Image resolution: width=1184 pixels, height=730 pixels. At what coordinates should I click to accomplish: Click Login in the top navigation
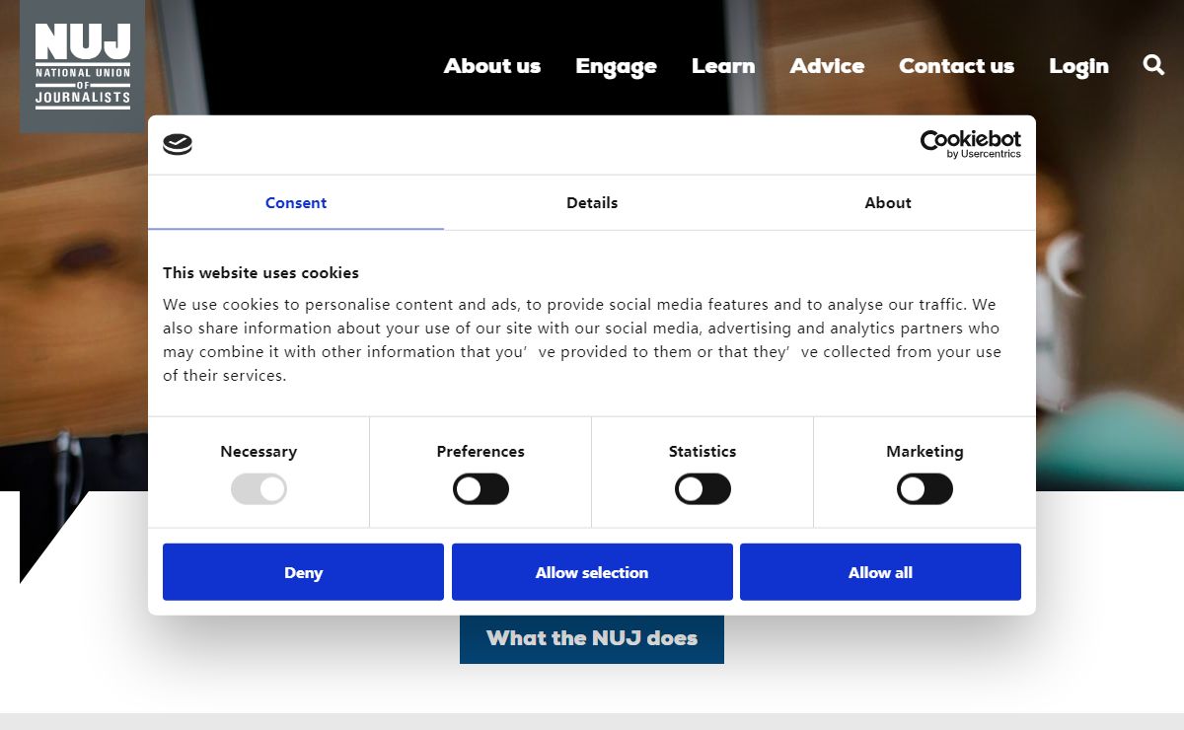click(1078, 66)
